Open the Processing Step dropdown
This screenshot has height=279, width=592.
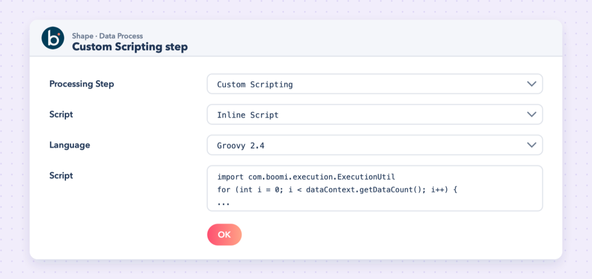(375, 84)
